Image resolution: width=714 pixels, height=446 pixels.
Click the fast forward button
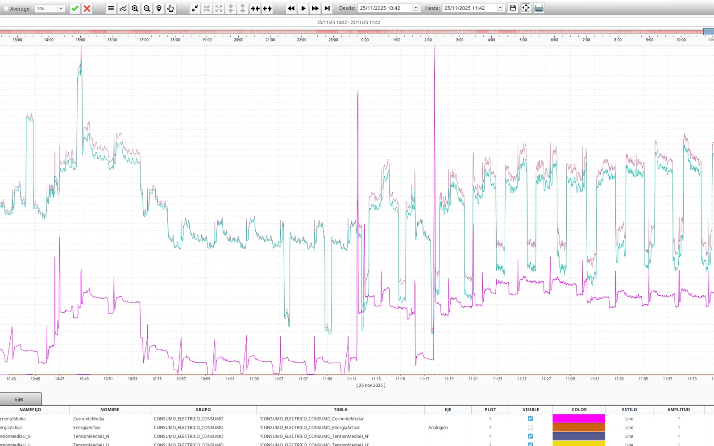tap(315, 8)
